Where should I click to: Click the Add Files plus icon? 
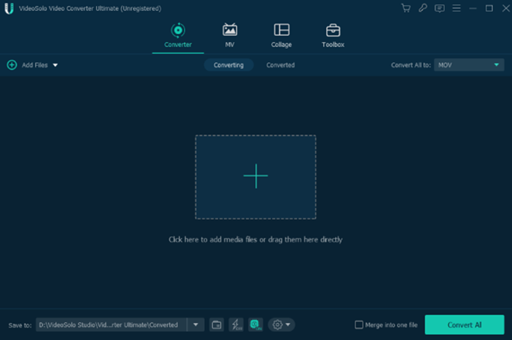pos(12,65)
